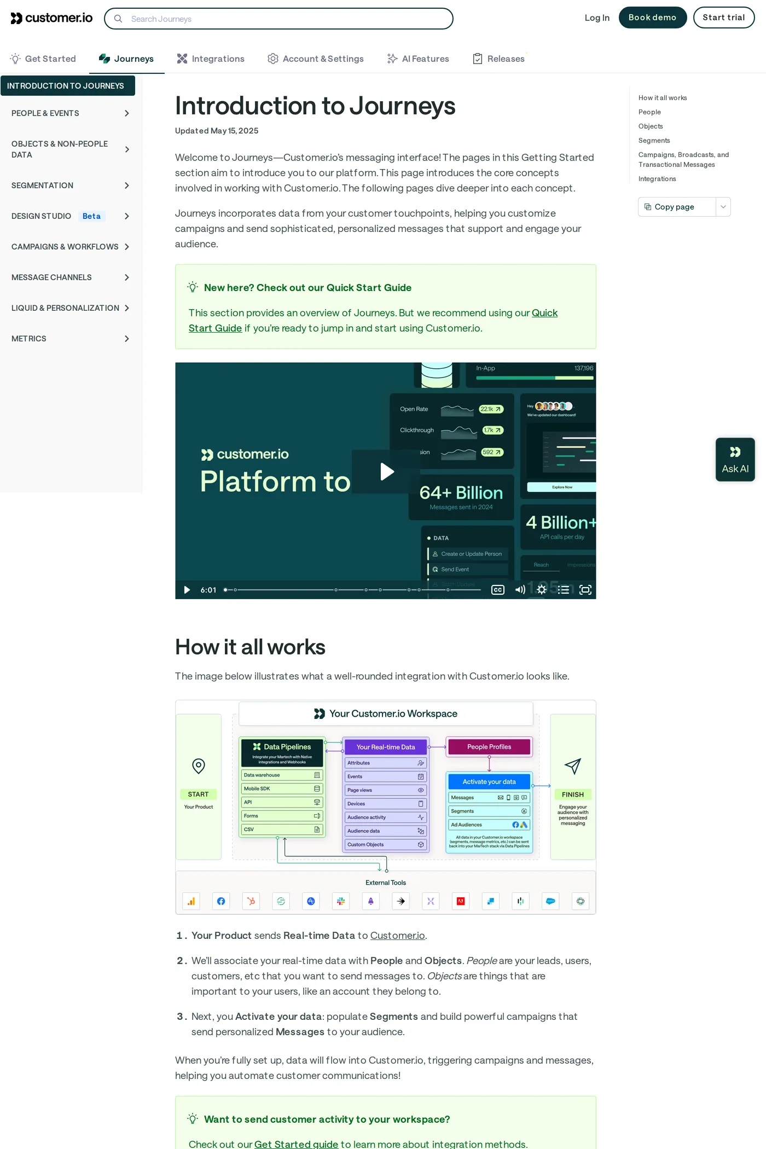Open the Integrations tab

point(211,59)
